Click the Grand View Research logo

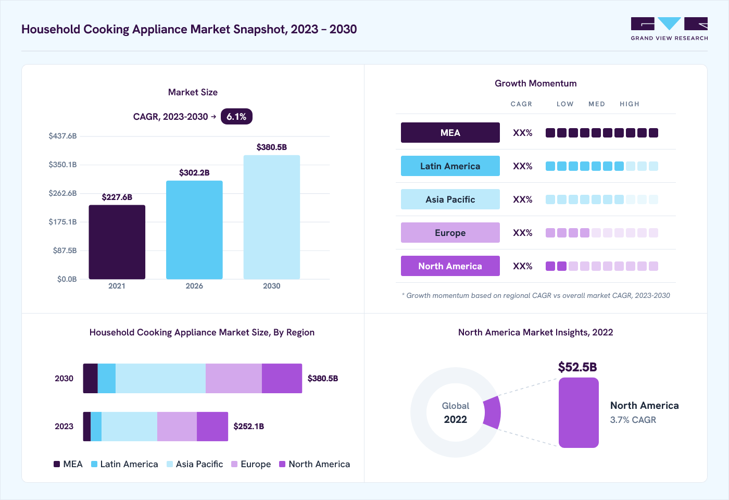[669, 29]
